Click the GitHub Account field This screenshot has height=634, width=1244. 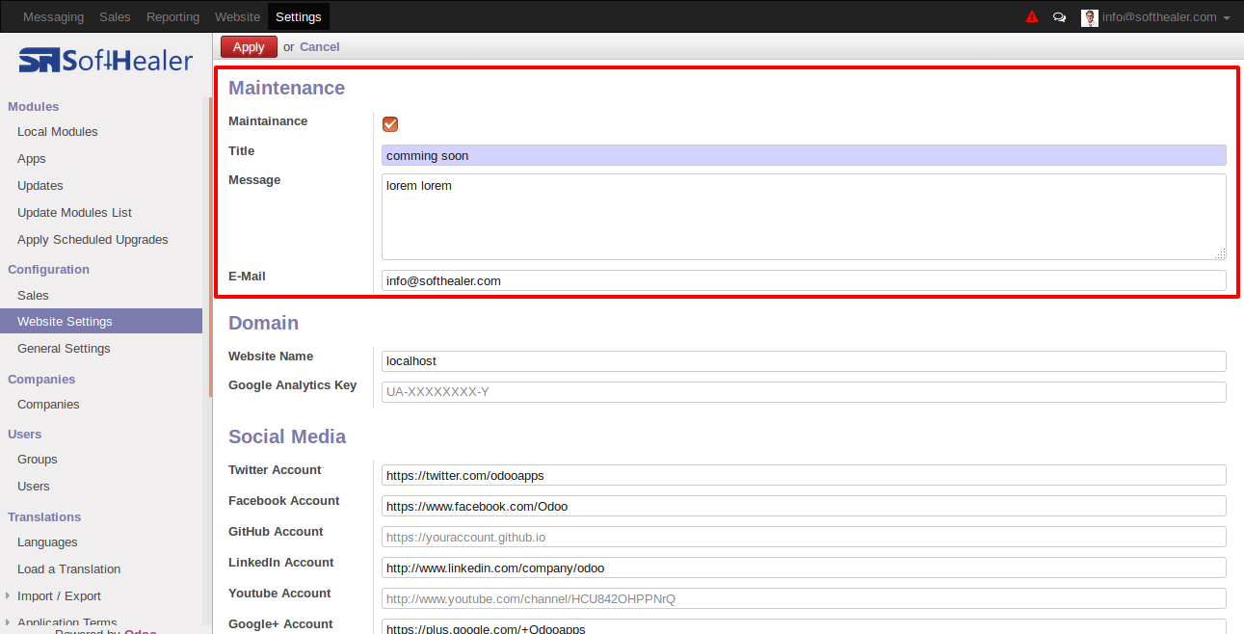[x=804, y=537]
